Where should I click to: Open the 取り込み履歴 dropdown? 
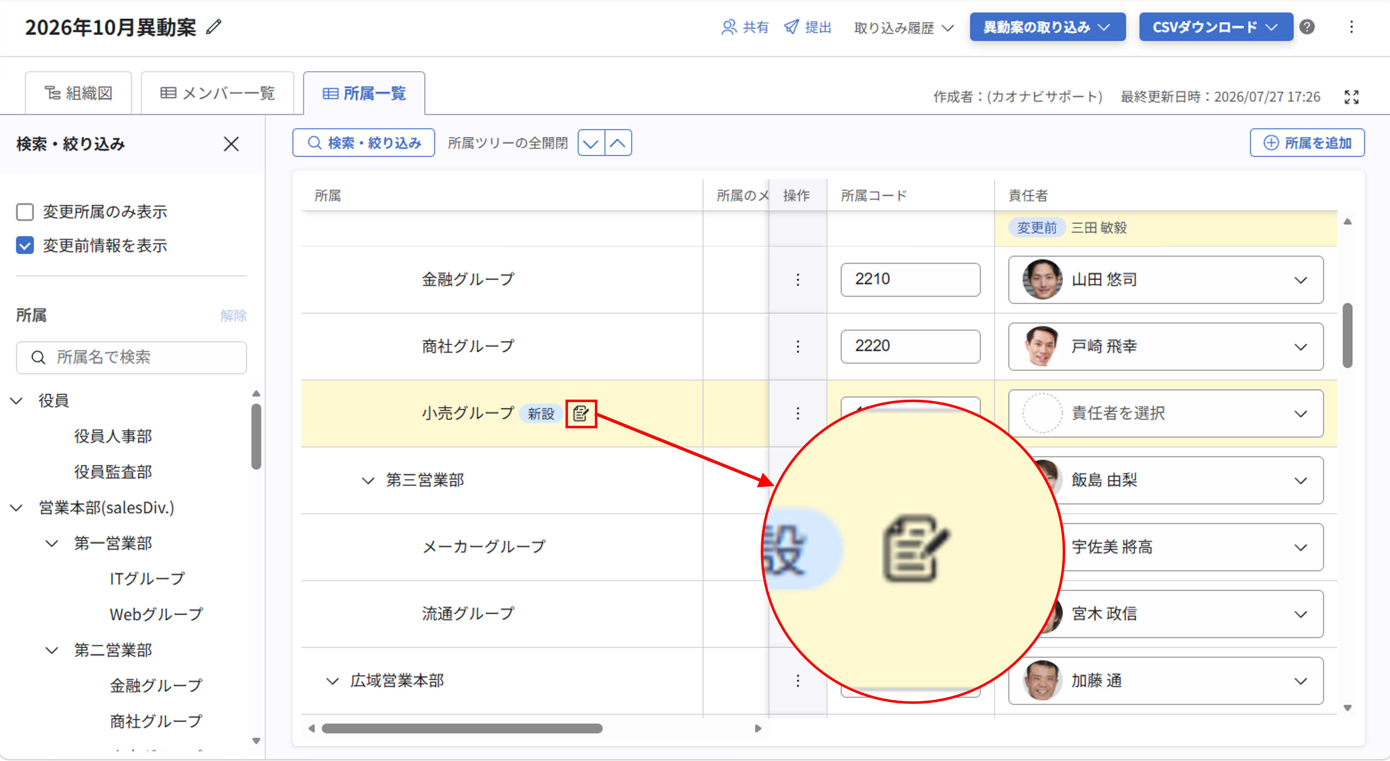point(904,27)
